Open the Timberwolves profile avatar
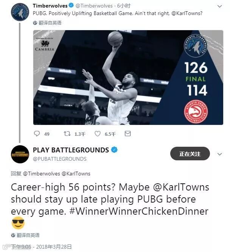Image resolution: width=230 pixels, height=252 pixels. click(20, 12)
